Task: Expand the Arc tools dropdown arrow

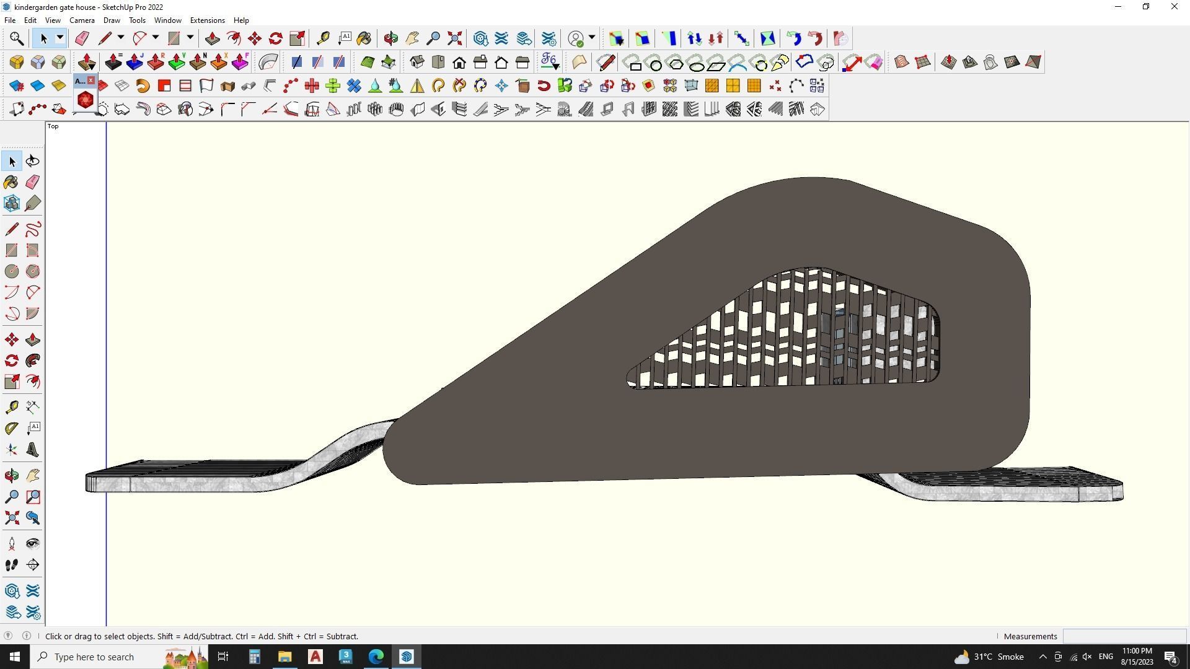Action: (156, 38)
